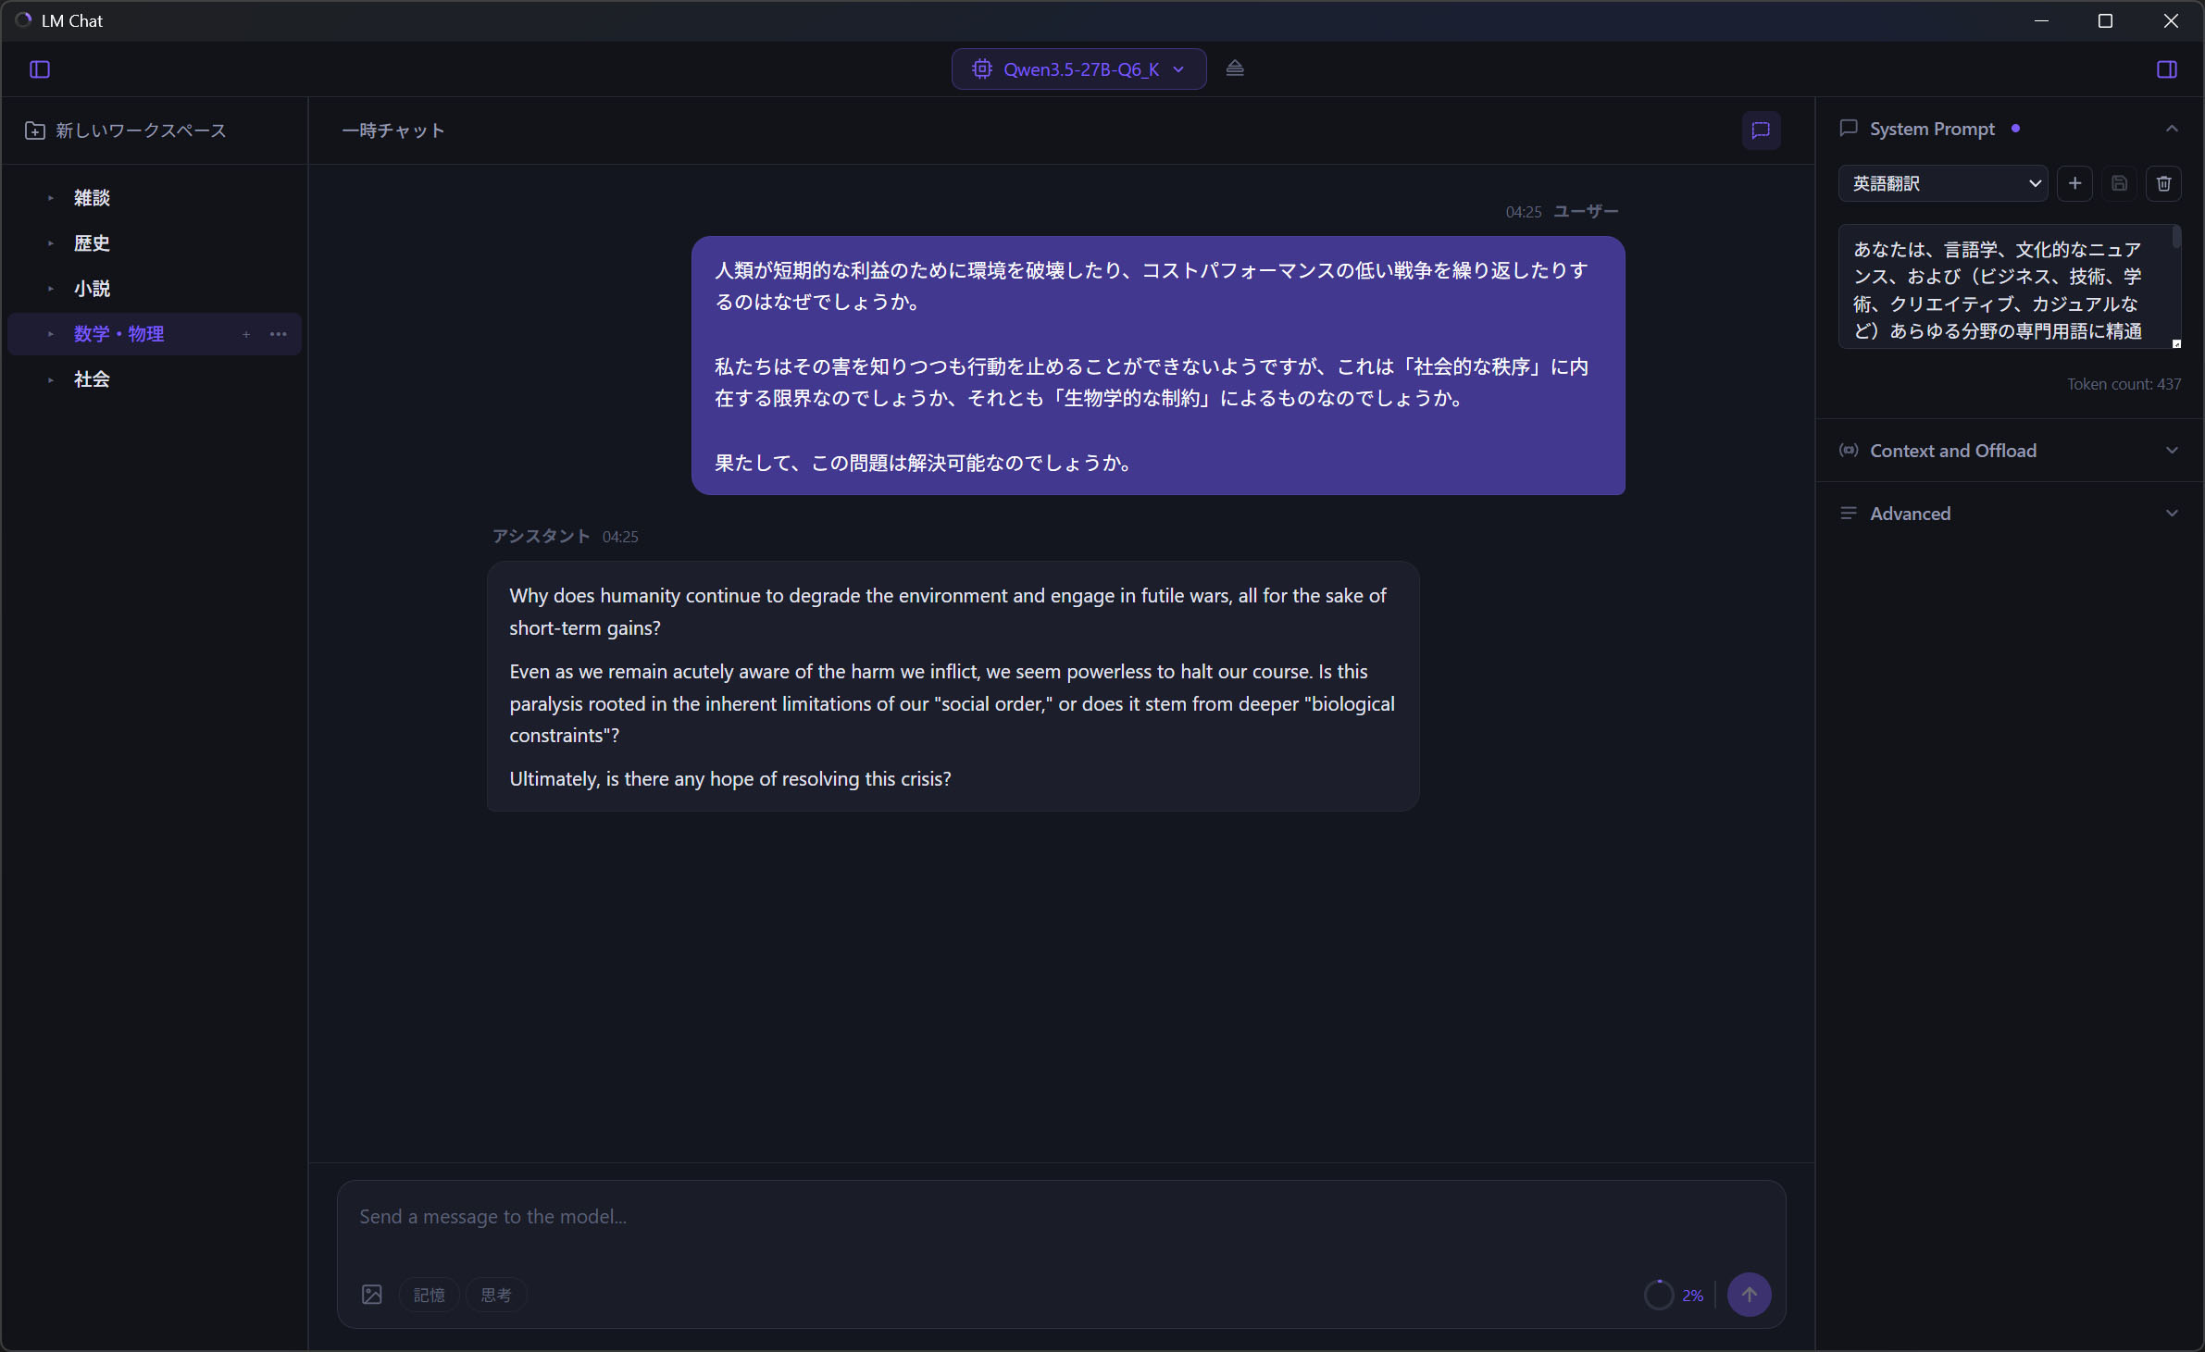
Task: Save the system prompt preset
Action: (x=2119, y=183)
